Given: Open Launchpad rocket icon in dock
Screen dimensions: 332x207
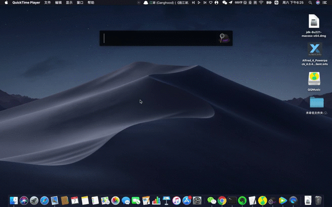Looking at the screenshot, I should click(34, 200).
